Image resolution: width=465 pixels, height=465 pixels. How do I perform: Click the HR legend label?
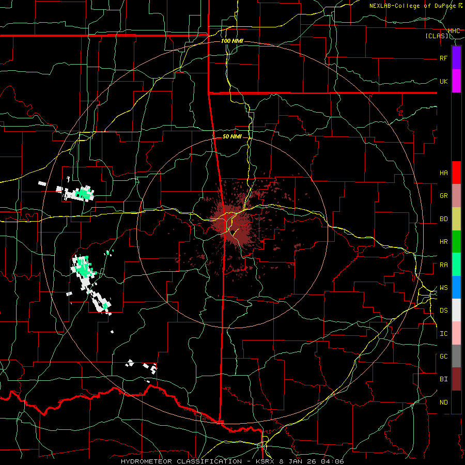coord(443,242)
